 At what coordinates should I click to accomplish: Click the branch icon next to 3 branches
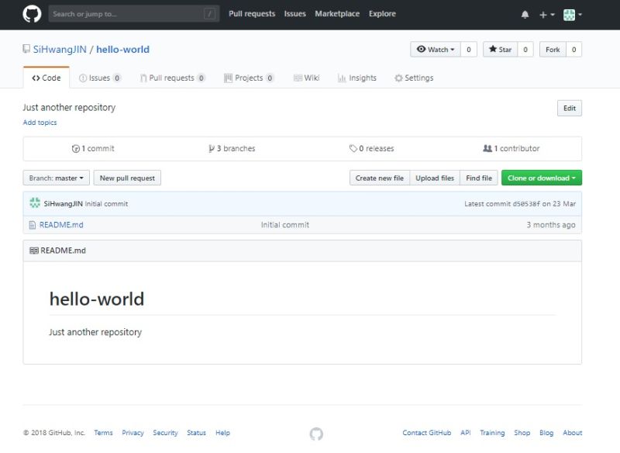[212, 148]
